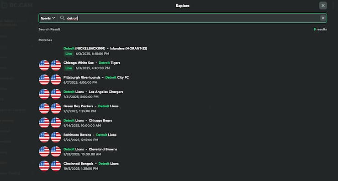Click second flag icon of Ravens row

56,137
